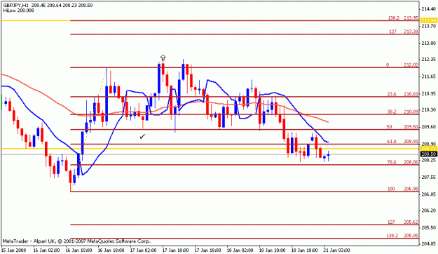The image size is (438, 254).
Task: Click the 17 Jan 18:00 time label
Action: [208, 250]
